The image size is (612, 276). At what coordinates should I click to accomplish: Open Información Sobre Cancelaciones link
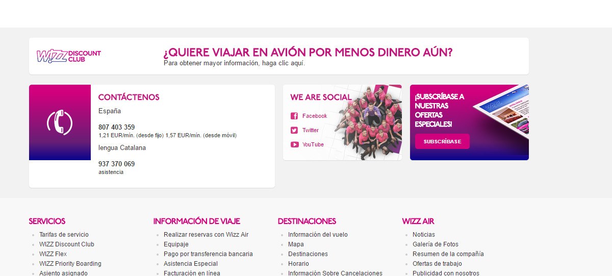coord(335,273)
